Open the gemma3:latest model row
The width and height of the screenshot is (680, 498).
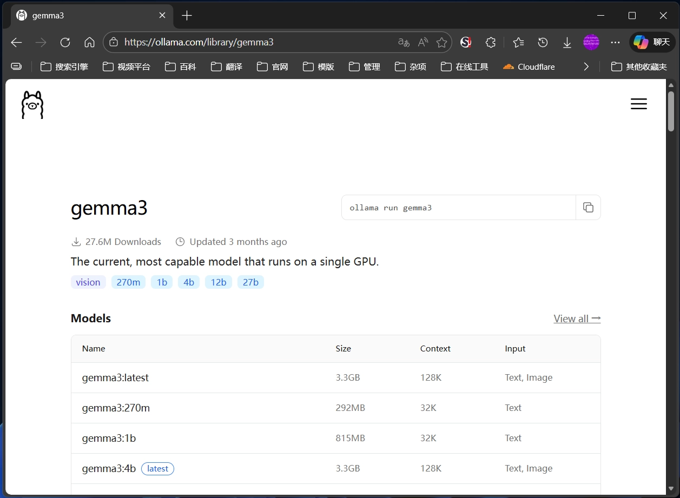click(336, 377)
